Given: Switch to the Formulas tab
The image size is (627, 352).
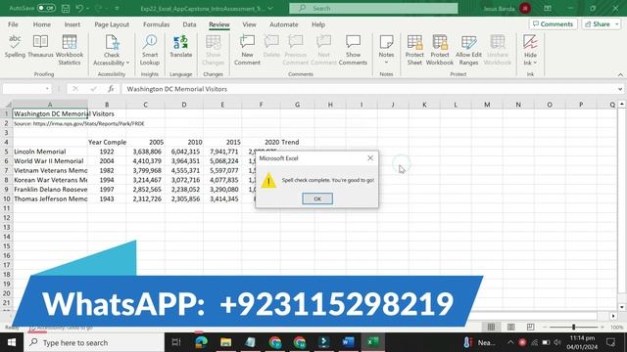Looking at the screenshot, I should click(157, 24).
